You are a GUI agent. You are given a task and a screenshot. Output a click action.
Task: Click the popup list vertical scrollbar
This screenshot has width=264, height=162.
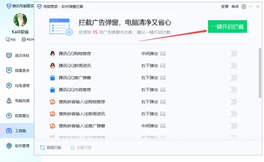point(260,73)
